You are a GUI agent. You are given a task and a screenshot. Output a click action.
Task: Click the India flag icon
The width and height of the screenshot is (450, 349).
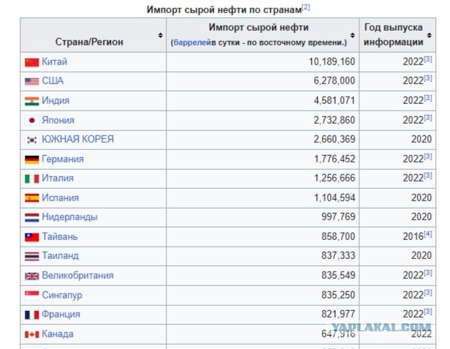pyautogui.click(x=31, y=101)
